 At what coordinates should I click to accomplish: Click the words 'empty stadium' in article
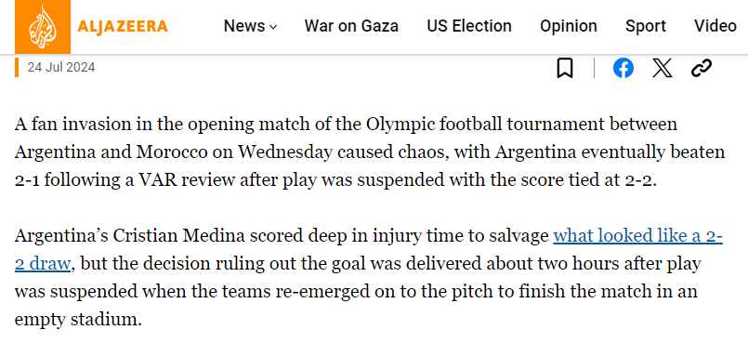tap(78, 320)
